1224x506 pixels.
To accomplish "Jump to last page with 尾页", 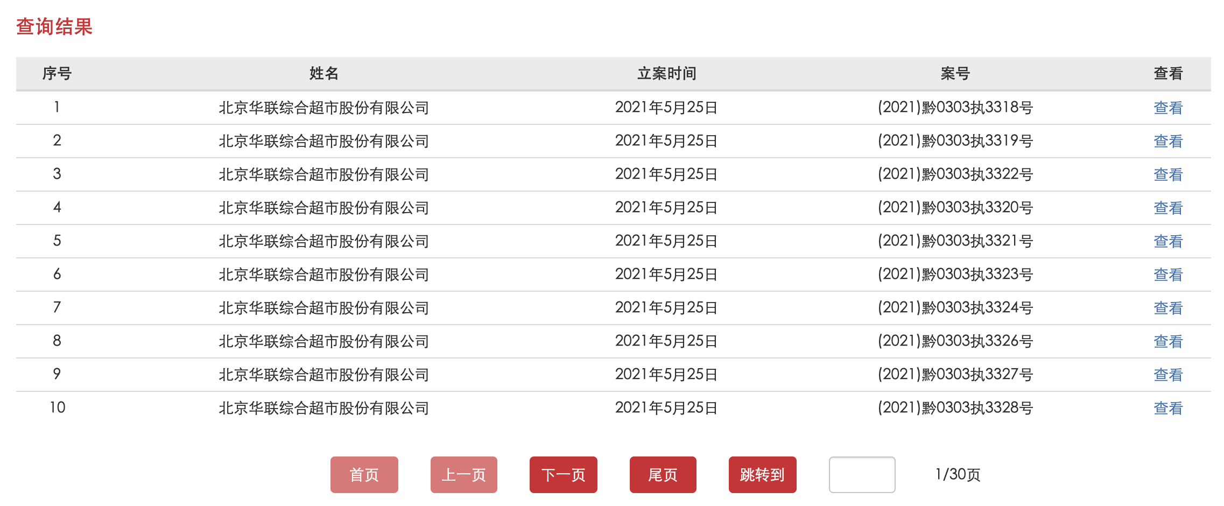I will pos(663,475).
